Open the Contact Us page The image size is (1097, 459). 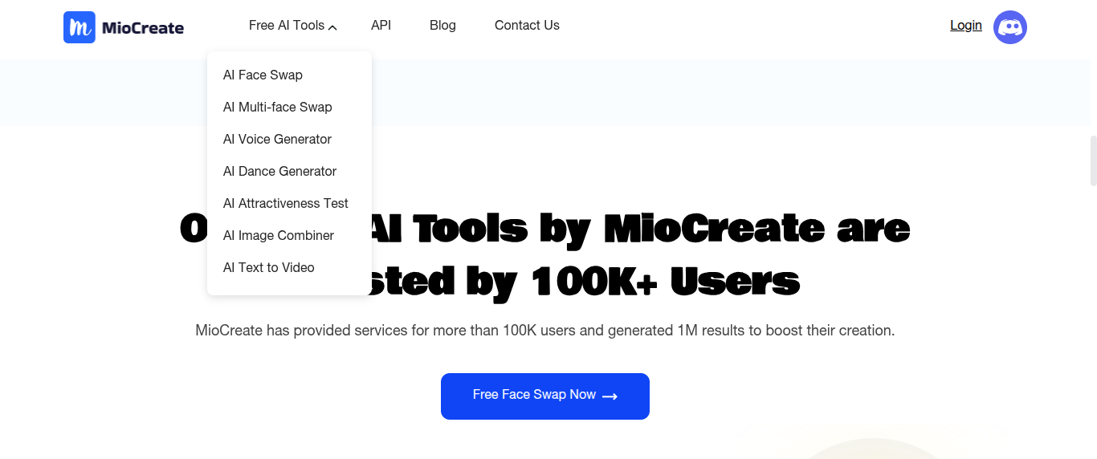point(527,26)
